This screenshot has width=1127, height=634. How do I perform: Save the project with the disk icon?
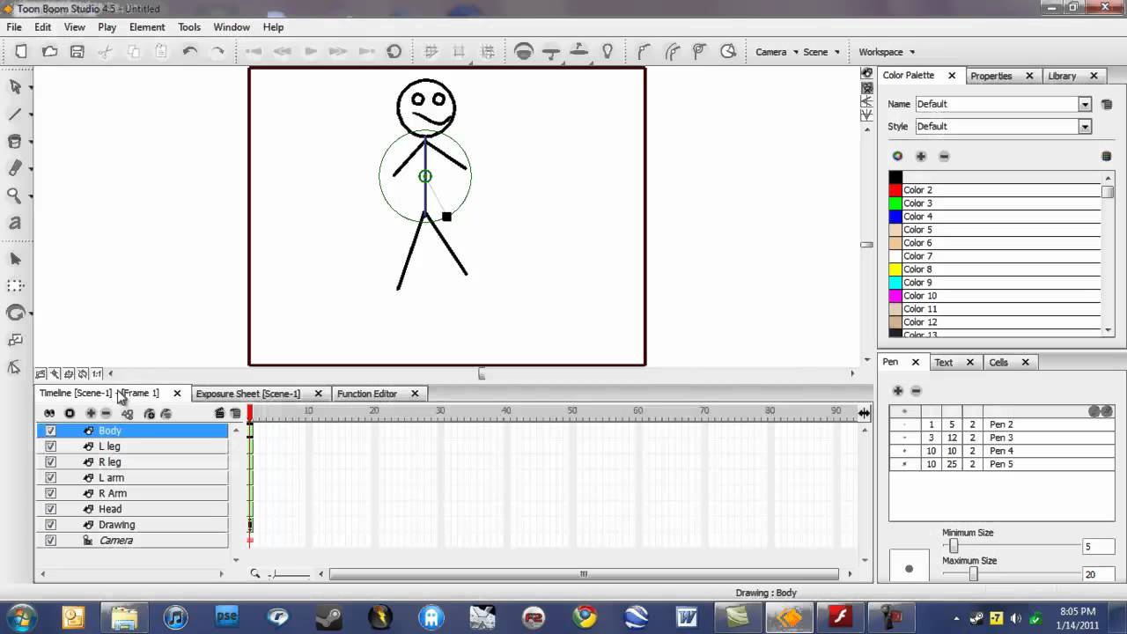(77, 52)
